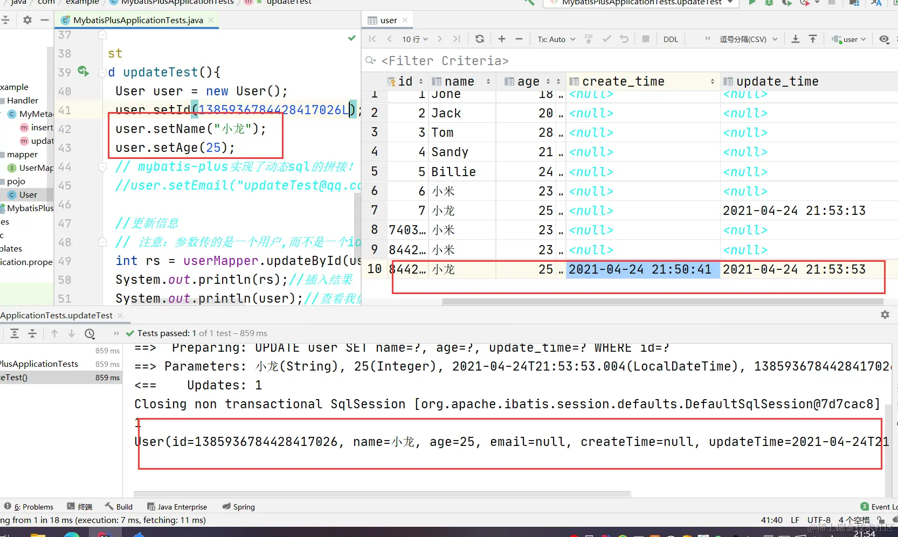Revert pending changes with undo arrow
Image resolution: width=898 pixels, height=537 pixels.
(624, 39)
